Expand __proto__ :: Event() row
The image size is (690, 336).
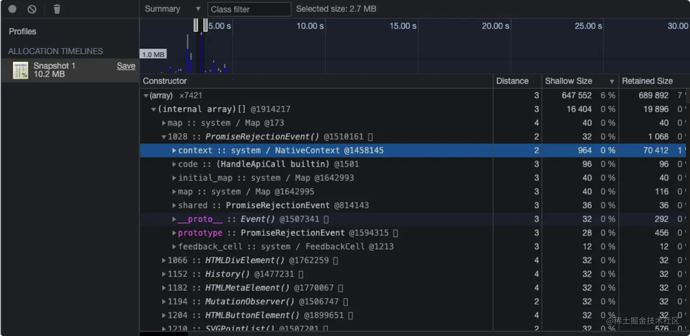click(174, 219)
